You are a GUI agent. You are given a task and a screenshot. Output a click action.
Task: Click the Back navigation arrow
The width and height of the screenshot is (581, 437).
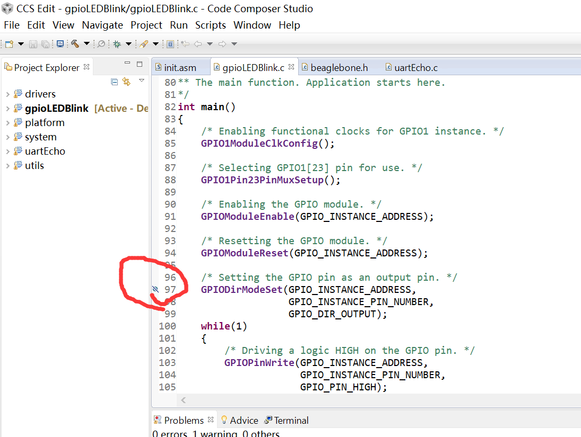[x=198, y=44]
